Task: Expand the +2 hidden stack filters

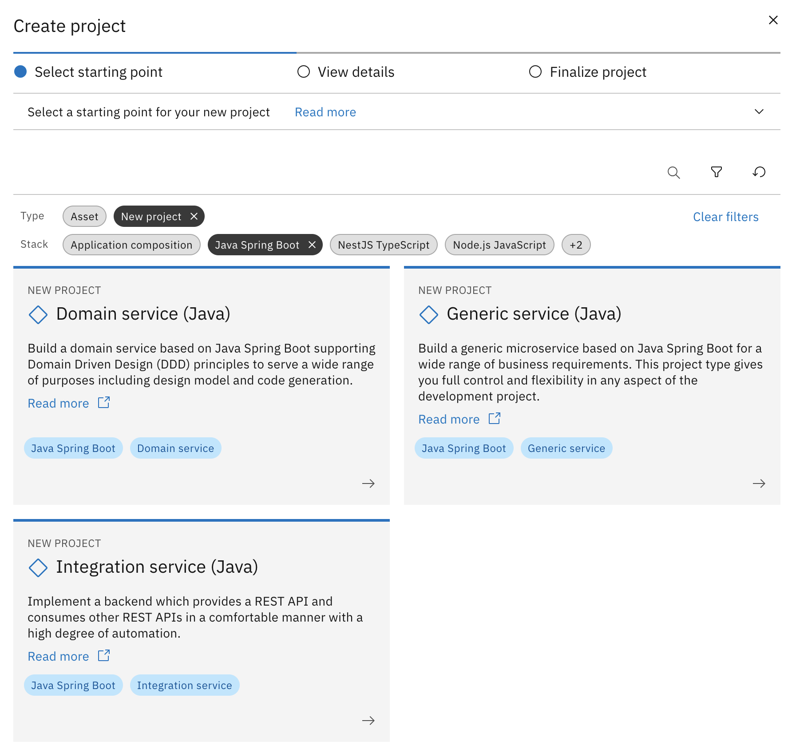Action: point(576,245)
